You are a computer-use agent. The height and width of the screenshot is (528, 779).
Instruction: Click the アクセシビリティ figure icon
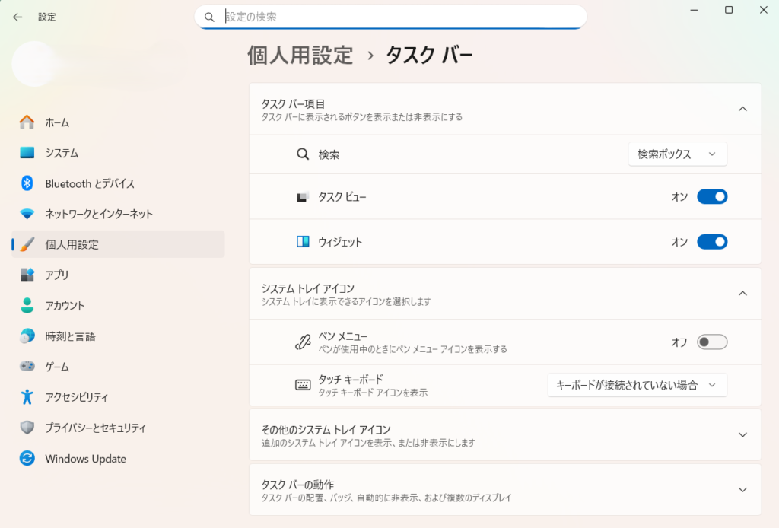pos(27,397)
